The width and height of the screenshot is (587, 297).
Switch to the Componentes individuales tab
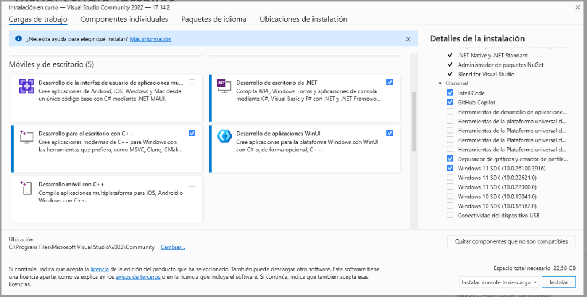click(124, 19)
